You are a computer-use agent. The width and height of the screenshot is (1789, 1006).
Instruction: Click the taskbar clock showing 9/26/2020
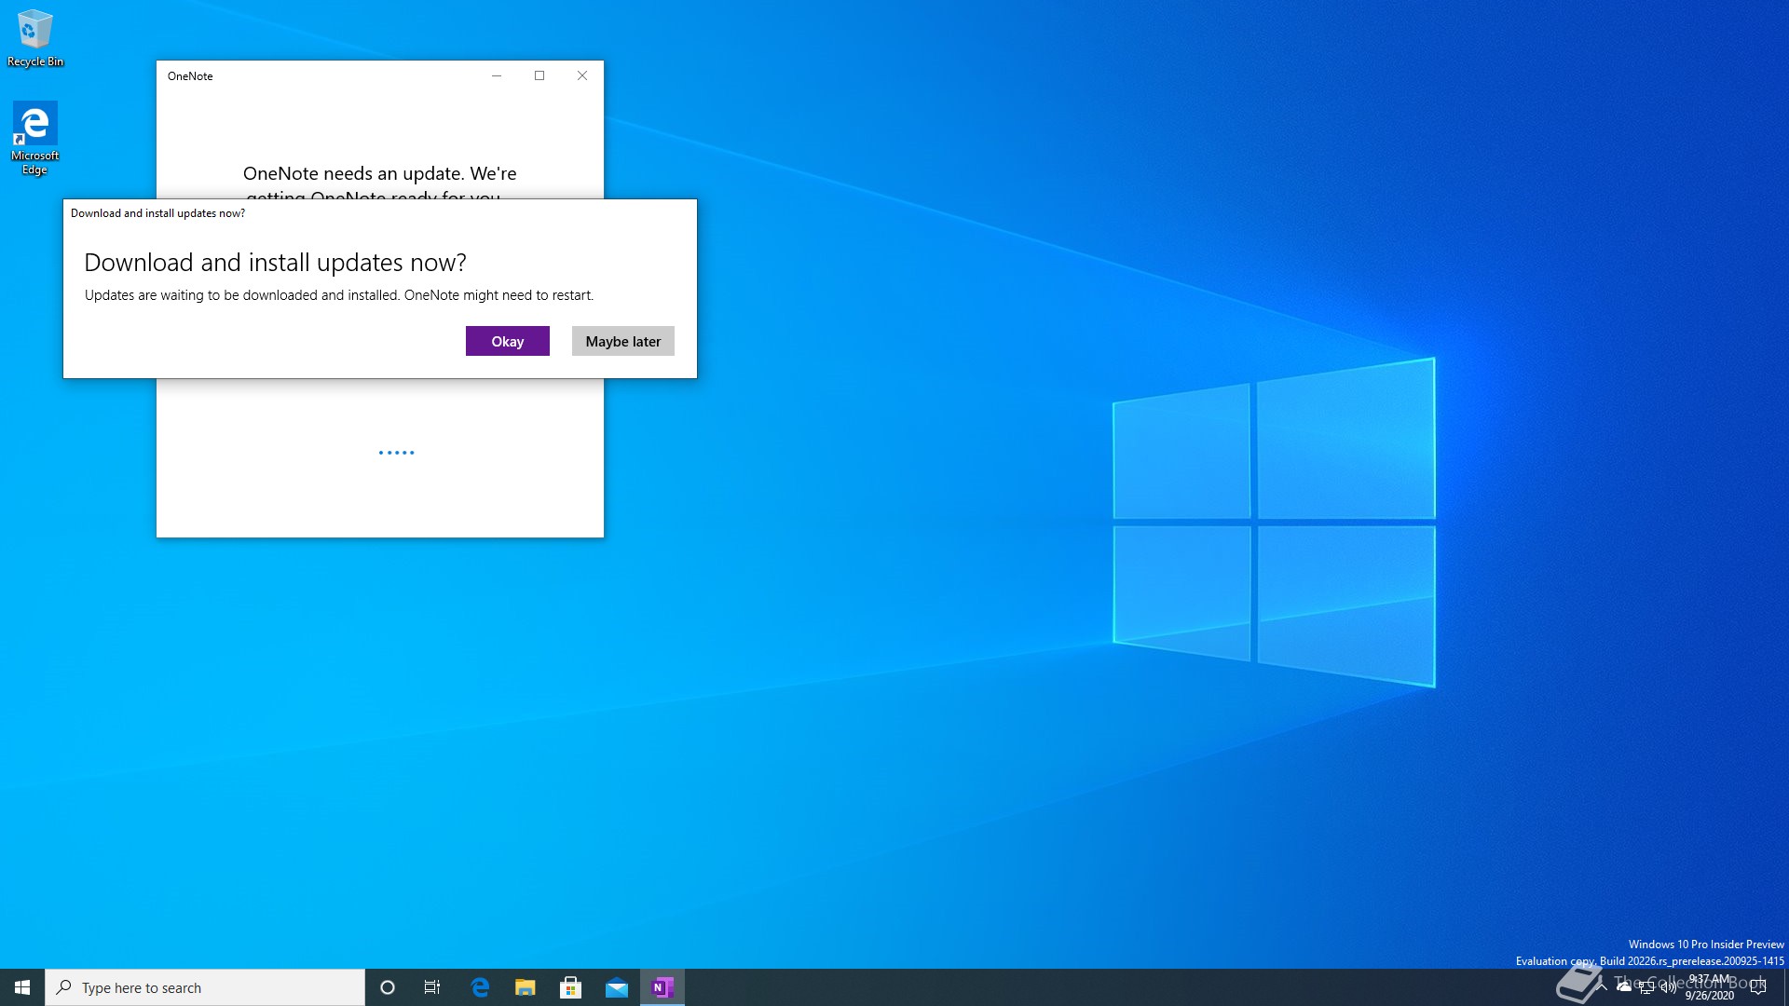point(1710,987)
